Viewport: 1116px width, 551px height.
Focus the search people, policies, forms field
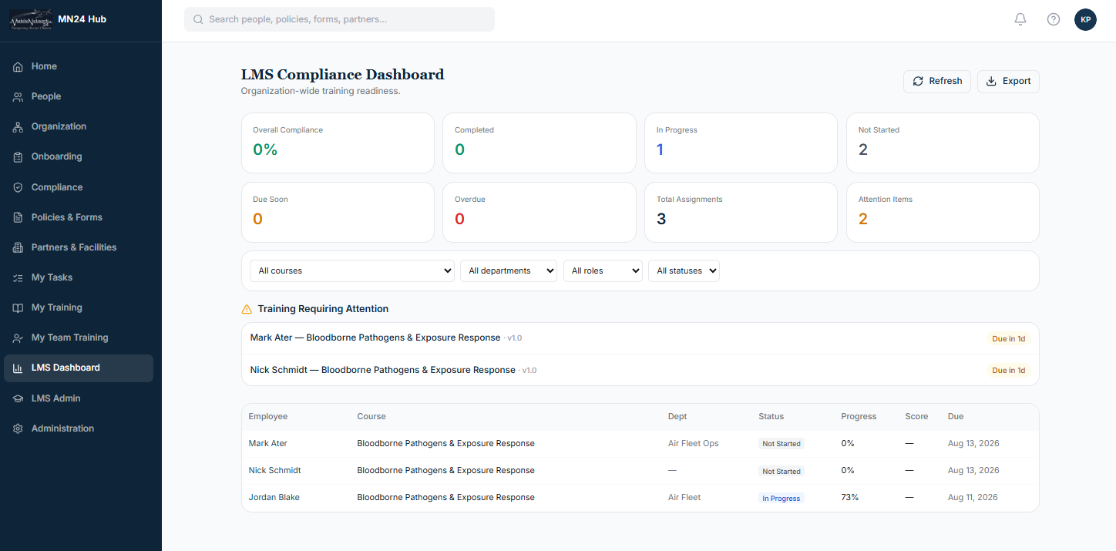coord(339,19)
